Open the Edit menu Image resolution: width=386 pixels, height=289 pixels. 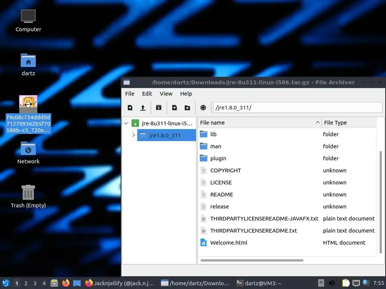[147, 94]
